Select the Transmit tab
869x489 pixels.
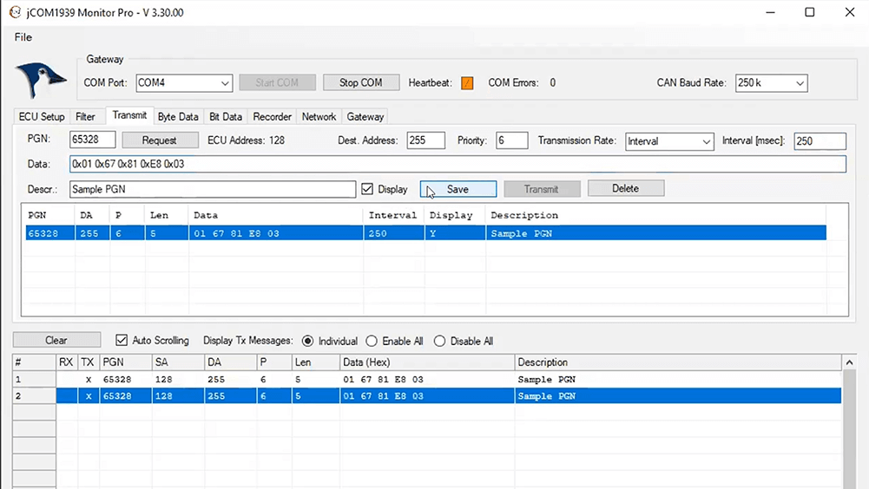129,115
